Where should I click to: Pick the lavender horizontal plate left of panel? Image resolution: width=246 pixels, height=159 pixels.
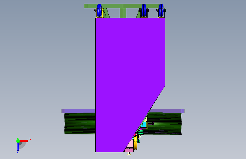[x=79, y=111]
